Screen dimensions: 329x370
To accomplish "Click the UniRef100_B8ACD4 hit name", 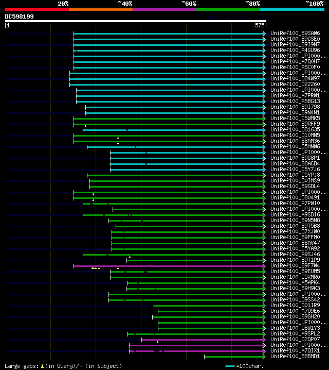I will click(295, 163).
